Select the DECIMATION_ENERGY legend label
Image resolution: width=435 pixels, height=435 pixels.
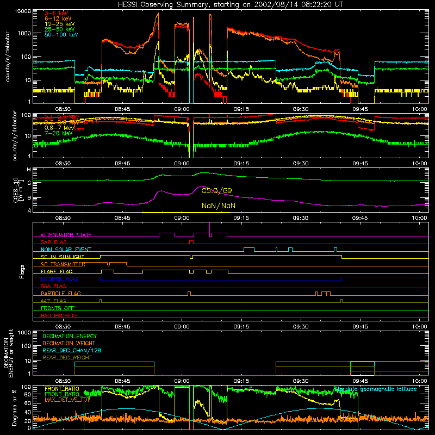pyautogui.click(x=70, y=336)
